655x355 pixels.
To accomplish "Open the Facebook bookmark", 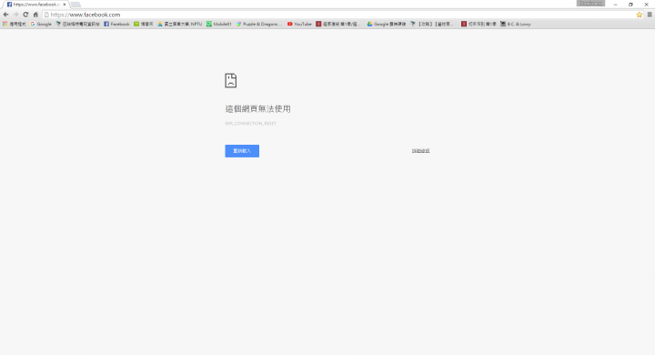I will tap(116, 25).
